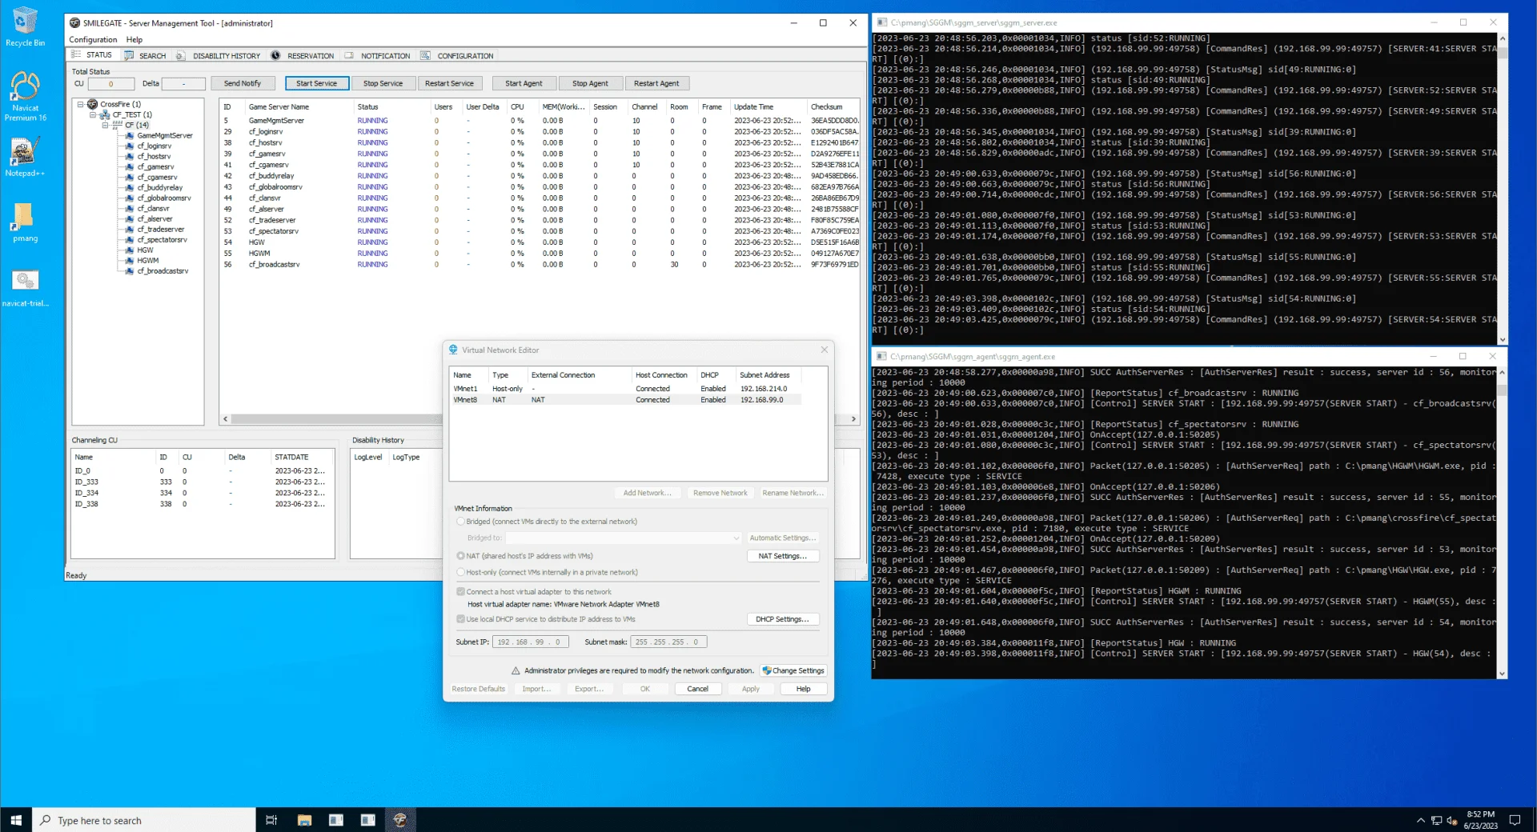1537x832 pixels.
Task: Open the Recycle Bin desktop icon
Action: point(25,26)
